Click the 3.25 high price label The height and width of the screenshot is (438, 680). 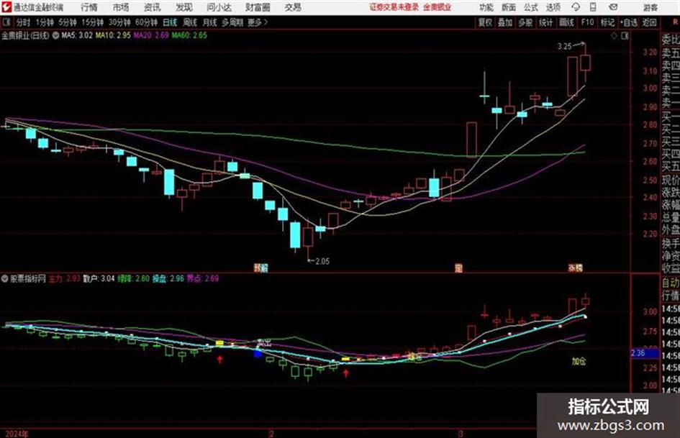[x=564, y=47]
